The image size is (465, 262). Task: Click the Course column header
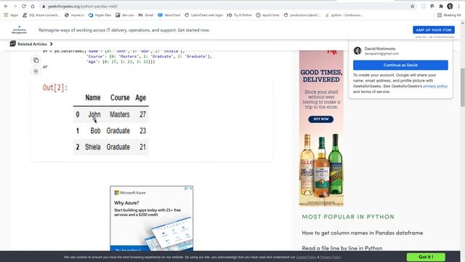(120, 98)
